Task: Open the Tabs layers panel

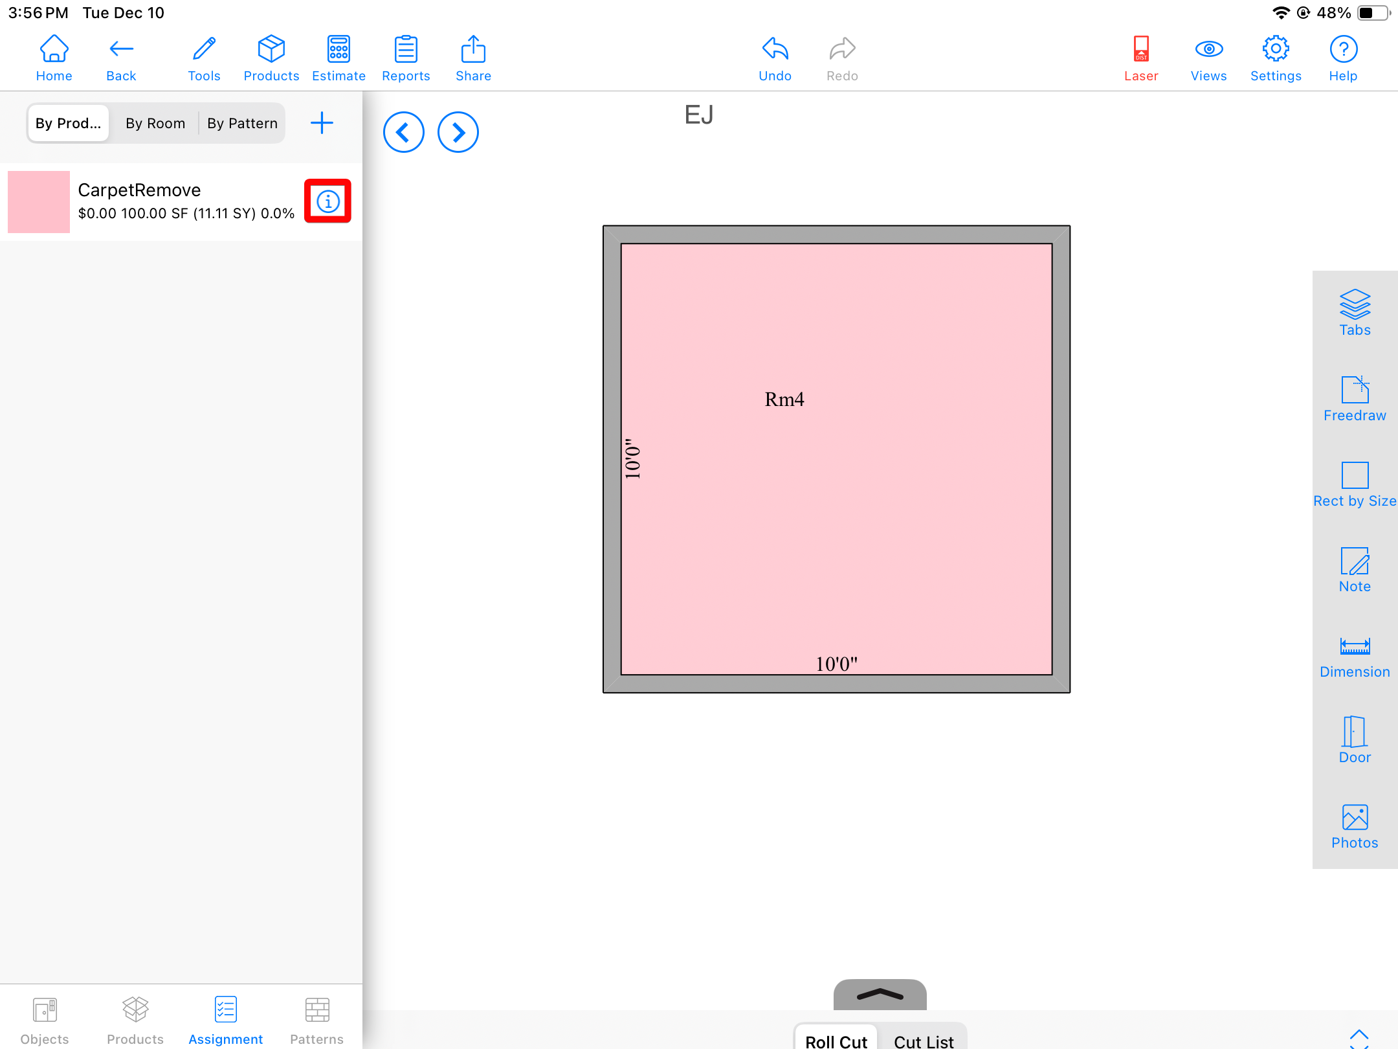Action: 1354,313
